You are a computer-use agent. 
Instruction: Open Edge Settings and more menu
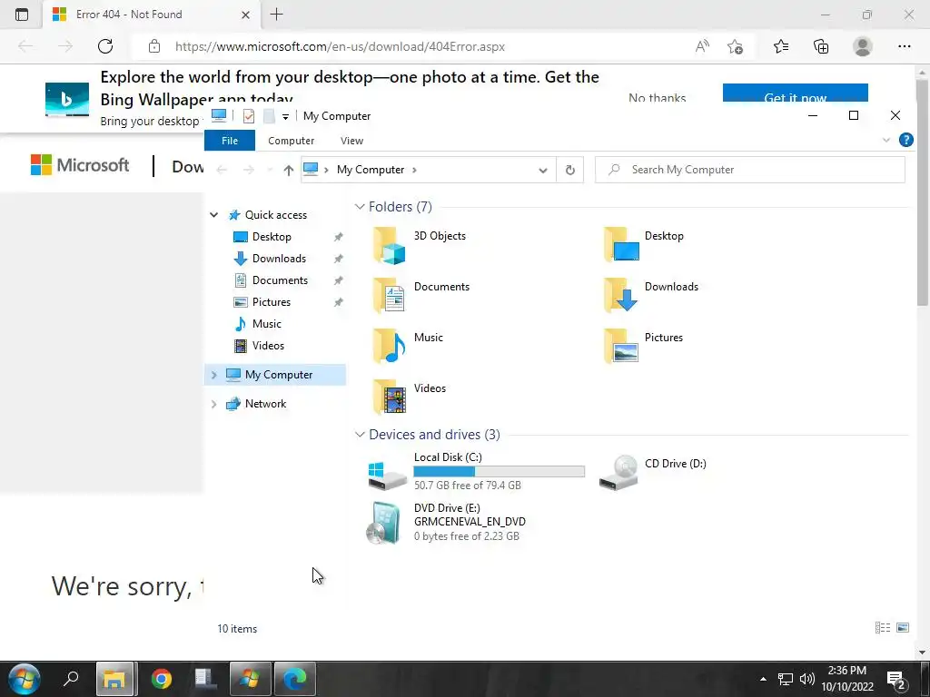904,46
